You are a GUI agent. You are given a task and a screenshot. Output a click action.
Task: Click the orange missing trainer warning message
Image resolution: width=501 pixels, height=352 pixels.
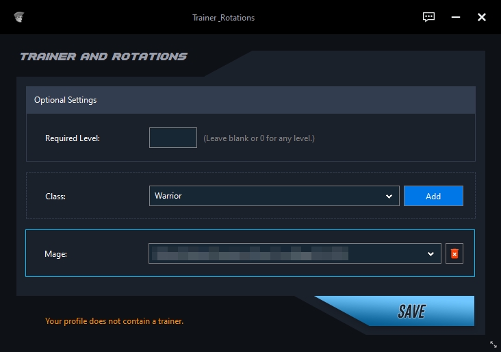pos(114,320)
